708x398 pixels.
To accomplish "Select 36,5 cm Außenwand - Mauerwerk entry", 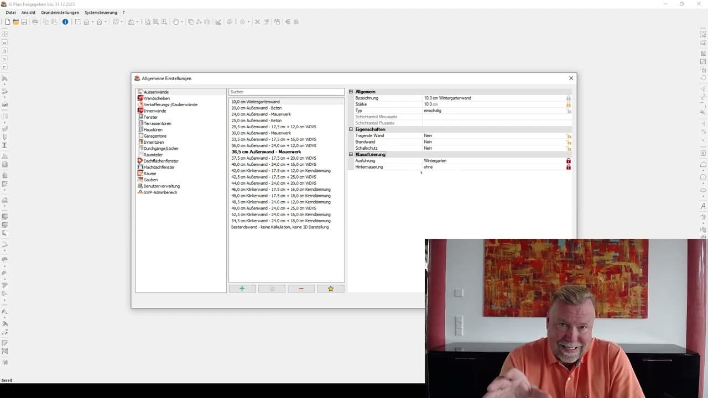I will pyautogui.click(x=266, y=152).
